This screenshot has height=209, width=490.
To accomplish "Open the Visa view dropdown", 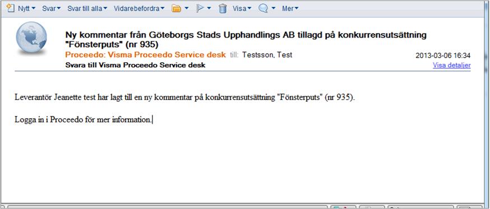I will tap(242, 8).
